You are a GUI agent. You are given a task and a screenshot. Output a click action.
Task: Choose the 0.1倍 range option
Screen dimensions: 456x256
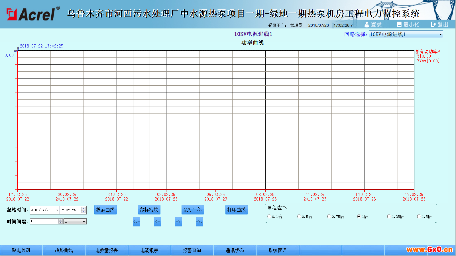click(269, 216)
